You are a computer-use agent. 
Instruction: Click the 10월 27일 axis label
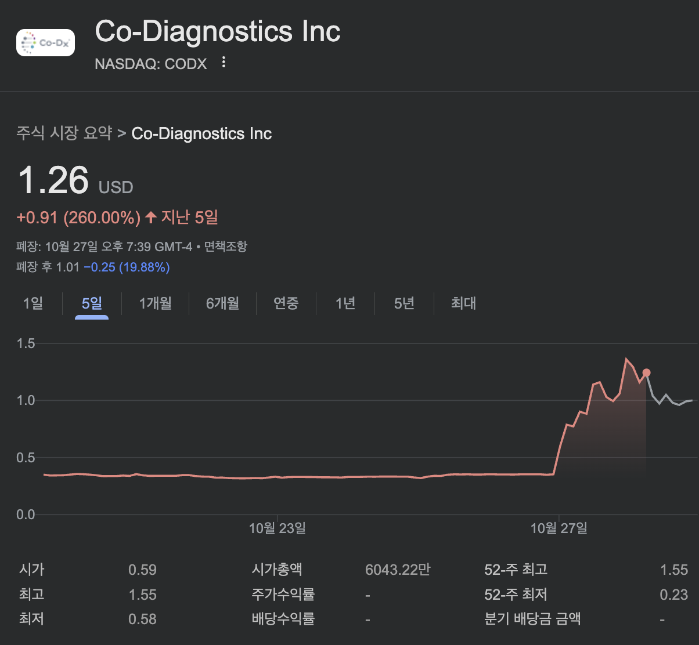point(559,528)
